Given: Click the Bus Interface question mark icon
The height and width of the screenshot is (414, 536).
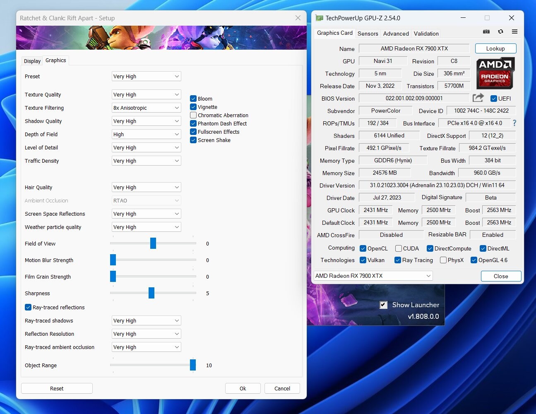Looking at the screenshot, I should click(514, 123).
